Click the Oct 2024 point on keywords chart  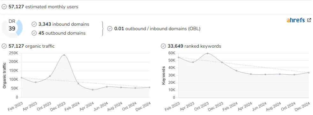pyautogui.click(x=294, y=75)
